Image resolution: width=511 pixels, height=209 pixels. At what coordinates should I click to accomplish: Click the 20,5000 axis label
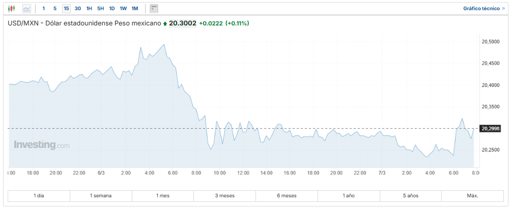(x=491, y=42)
